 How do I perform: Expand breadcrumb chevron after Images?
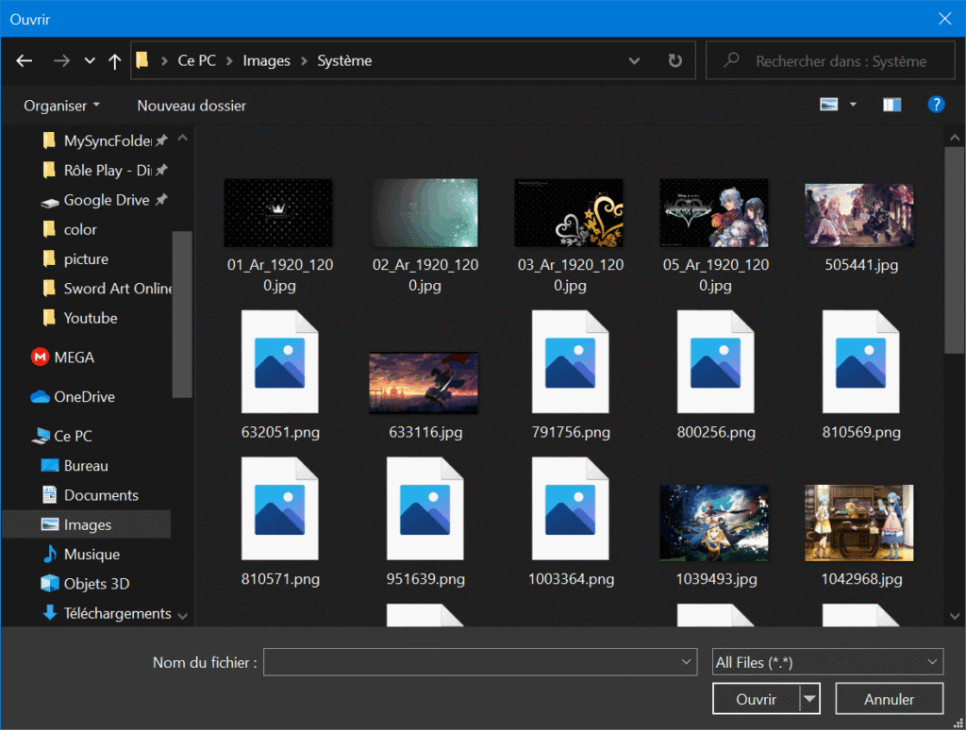(x=304, y=61)
